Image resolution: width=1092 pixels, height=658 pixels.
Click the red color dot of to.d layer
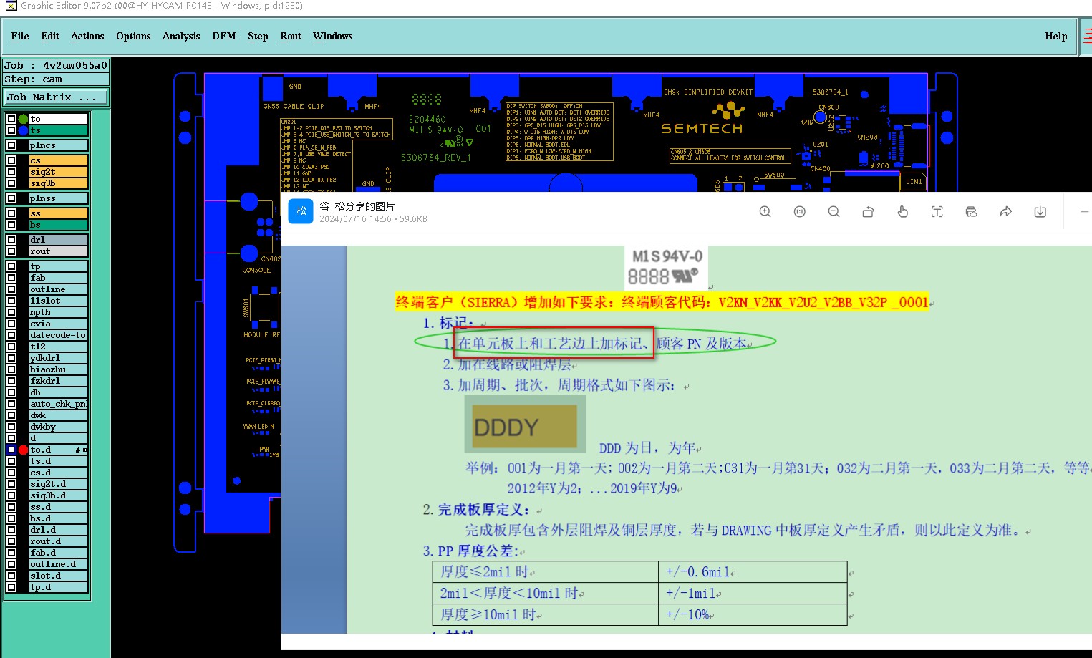pyautogui.click(x=23, y=450)
